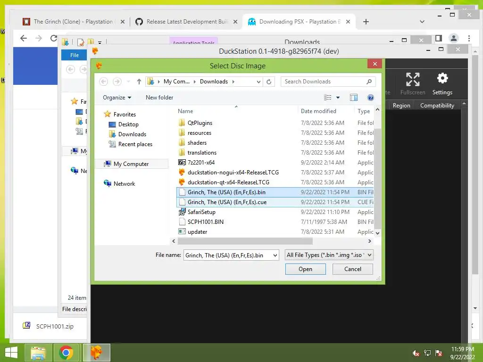
Task: Select Recent places in Favorites
Action: 135,144
